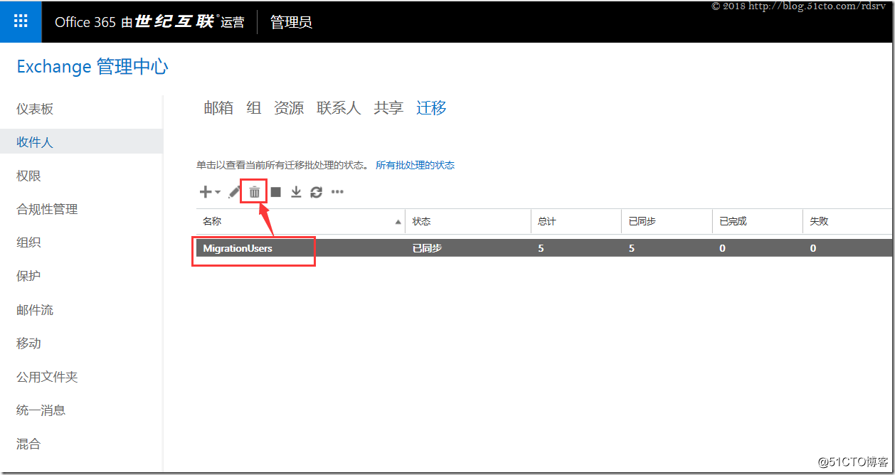Open the Office 365 app launcher grid
This screenshot has height=475, width=895.
pos(21,21)
